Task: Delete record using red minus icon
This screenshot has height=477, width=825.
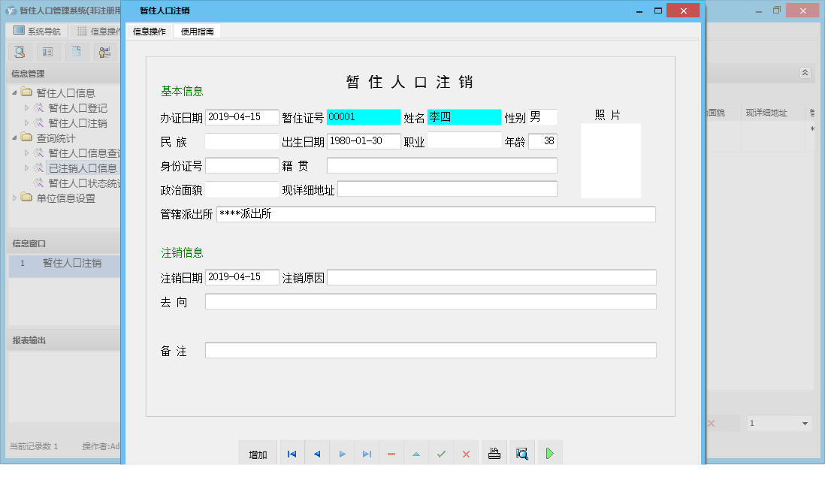Action: [391, 452]
